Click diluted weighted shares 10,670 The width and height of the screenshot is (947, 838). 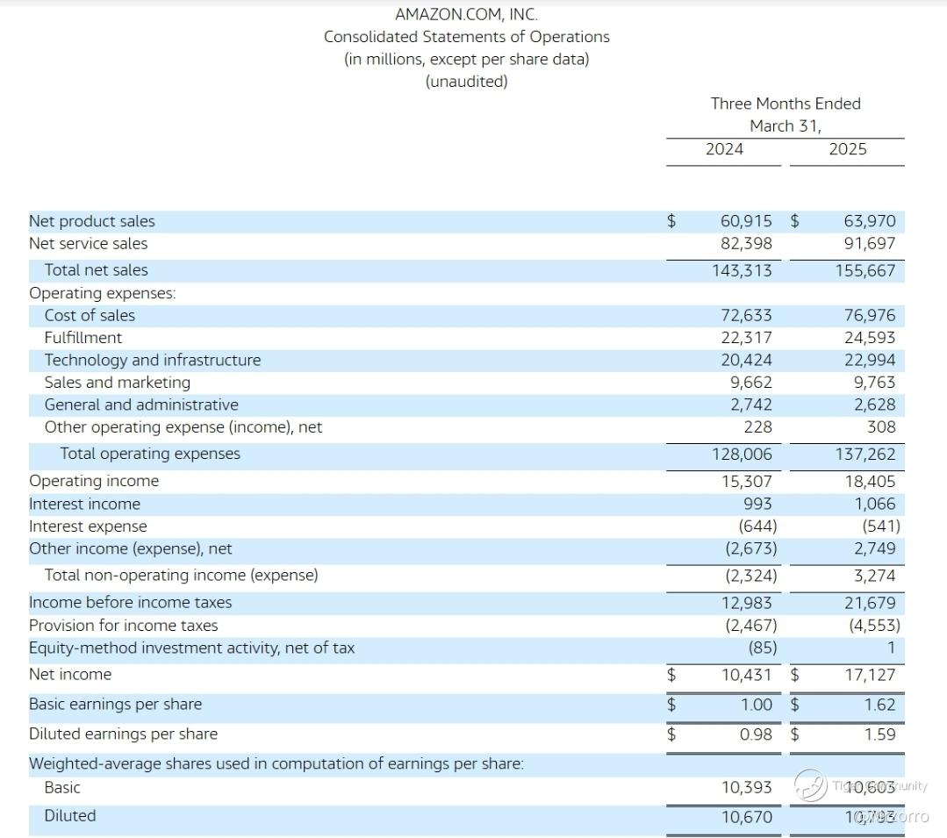pos(747,817)
